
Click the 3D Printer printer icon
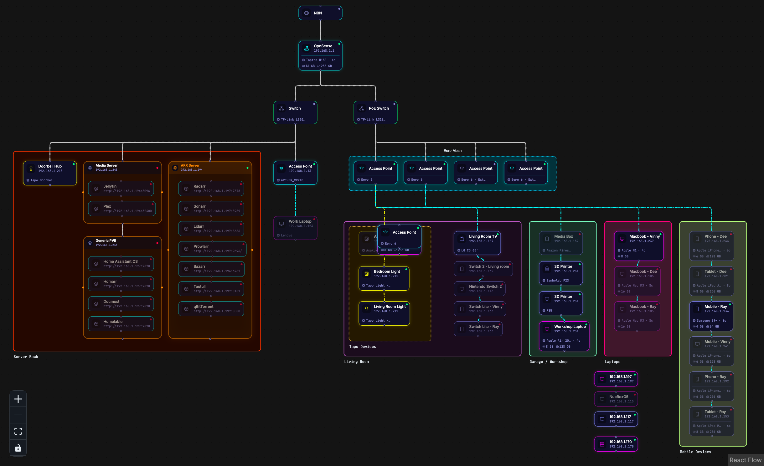tap(547, 269)
